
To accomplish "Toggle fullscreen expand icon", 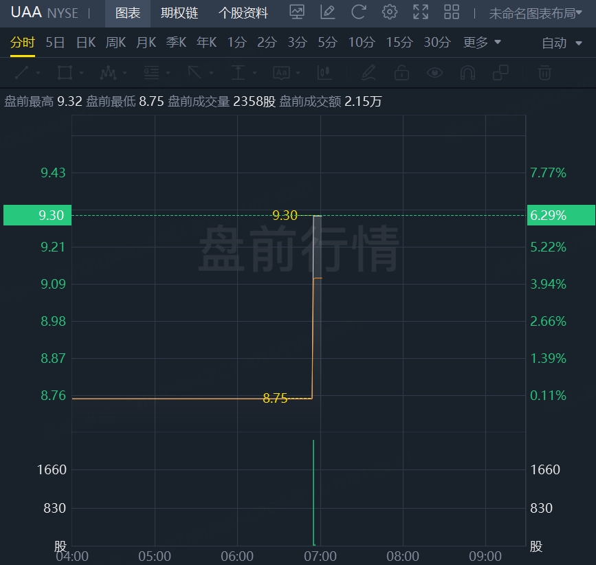I will pyautogui.click(x=421, y=12).
